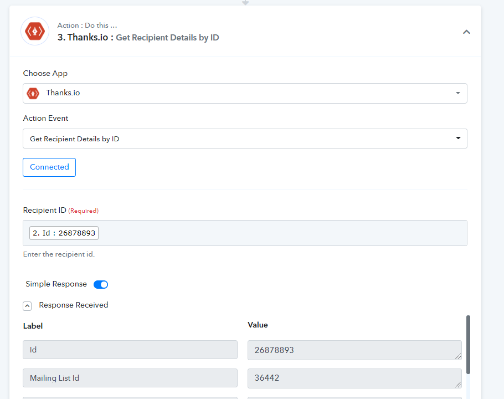Click the Thanks.io icon in Choose App field
504x399 pixels.
click(33, 93)
